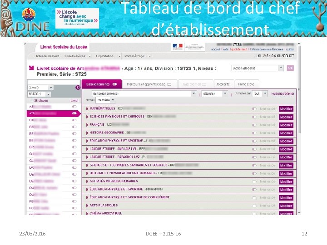Viewport: 327px width, 245px height.
Task: Expand the FRANÇAIS row triangle
Action: point(87,125)
